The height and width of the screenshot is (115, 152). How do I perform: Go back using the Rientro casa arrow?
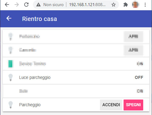9,19
